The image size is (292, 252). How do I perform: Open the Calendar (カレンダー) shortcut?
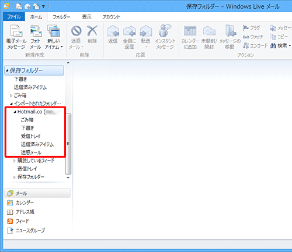(20, 203)
